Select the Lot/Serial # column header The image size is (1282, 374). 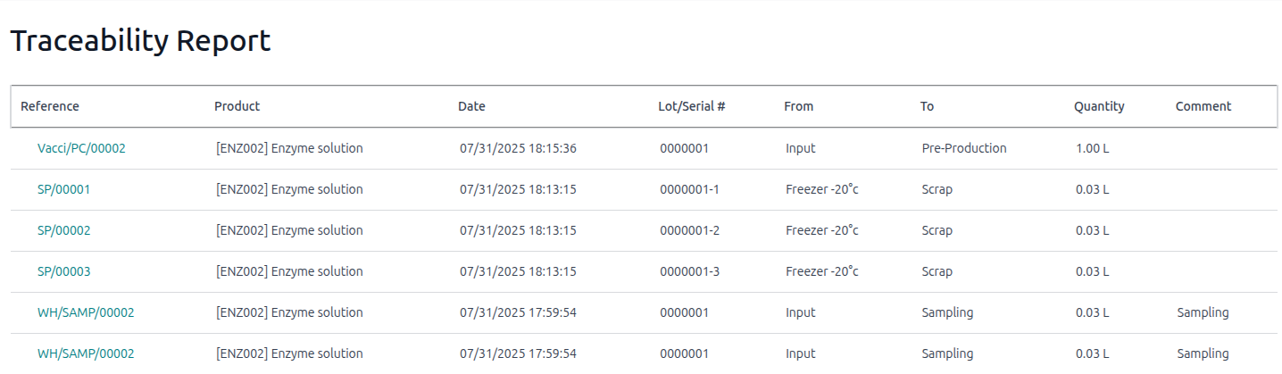691,106
